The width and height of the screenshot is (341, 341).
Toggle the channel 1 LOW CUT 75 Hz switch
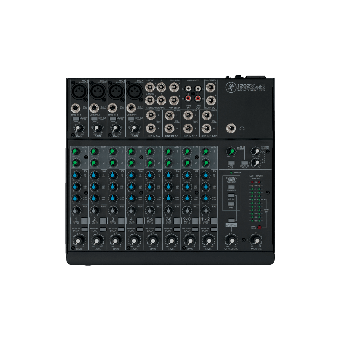pyautogui.click(x=76, y=118)
